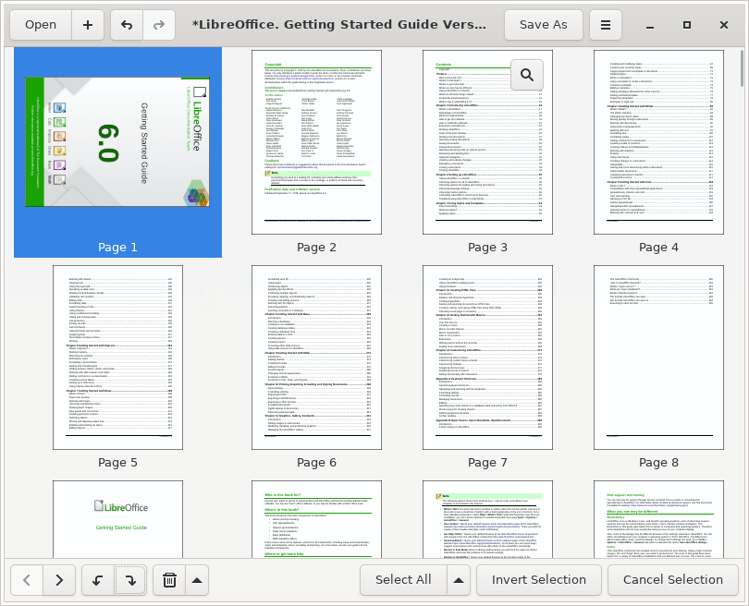Minimize the window
Image resolution: width=749 pixels, height=606 pixels.
coord(650,25)
